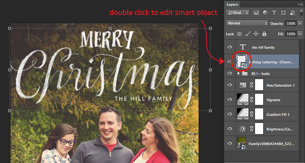305x163 pixels.
Task: Click the Vignette gradient fill thumbnail
Action: pos(243,99)
